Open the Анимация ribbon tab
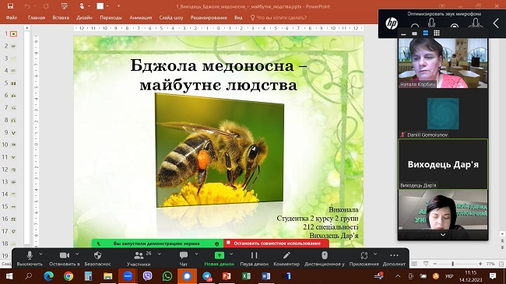 [140, 18]
